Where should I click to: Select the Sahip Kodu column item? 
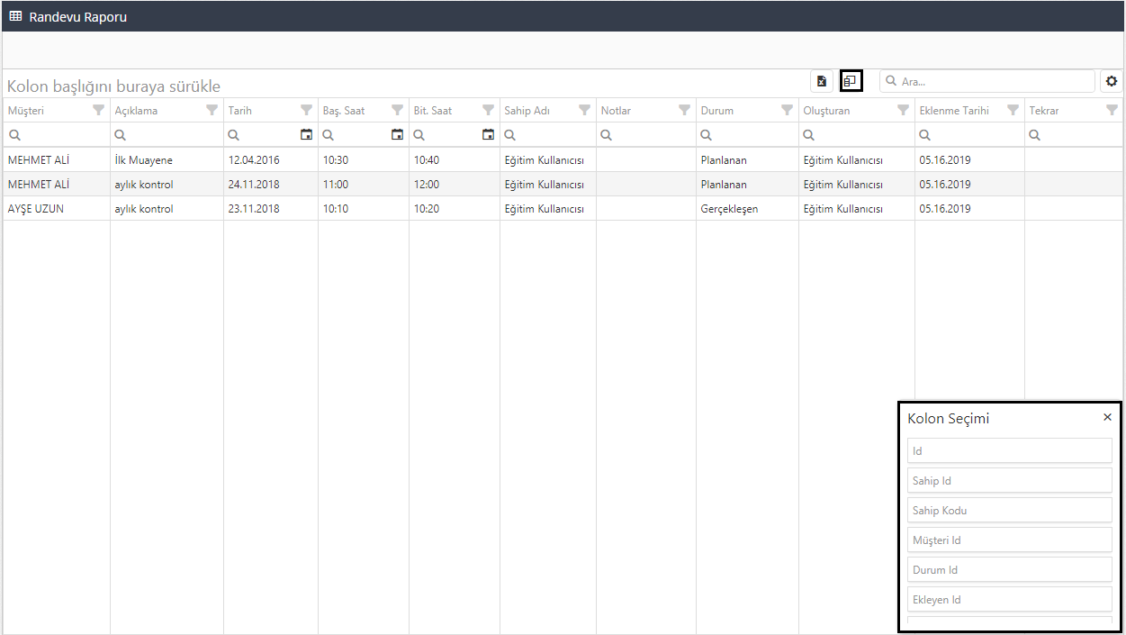tap(1009, 510)
